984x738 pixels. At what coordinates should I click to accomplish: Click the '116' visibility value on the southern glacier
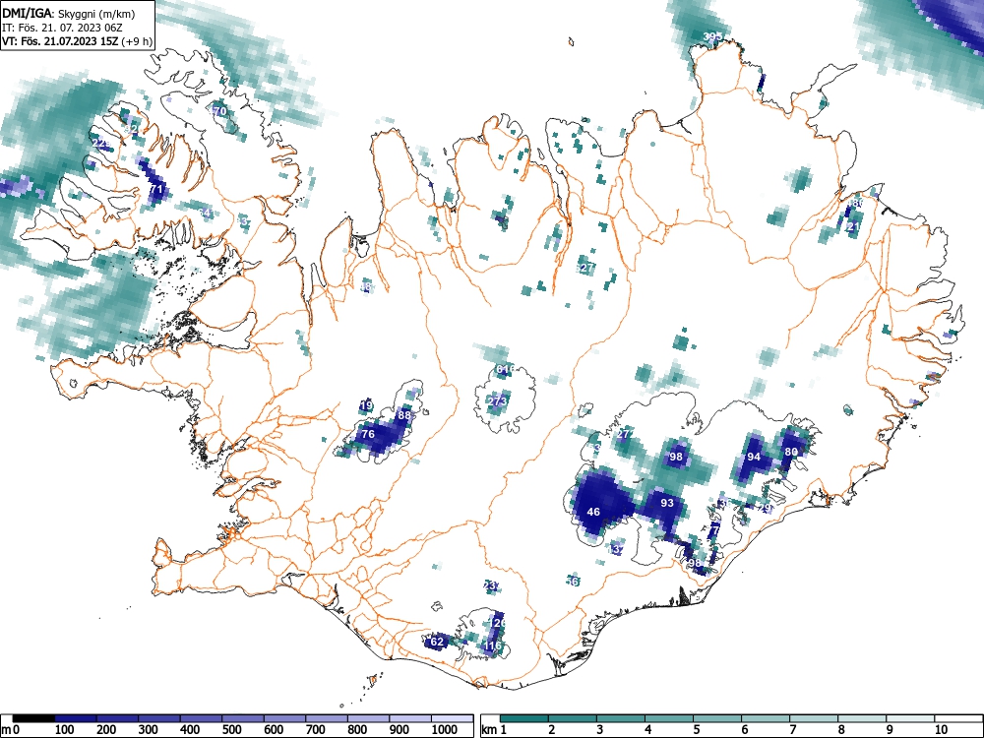tap(493, 646)
